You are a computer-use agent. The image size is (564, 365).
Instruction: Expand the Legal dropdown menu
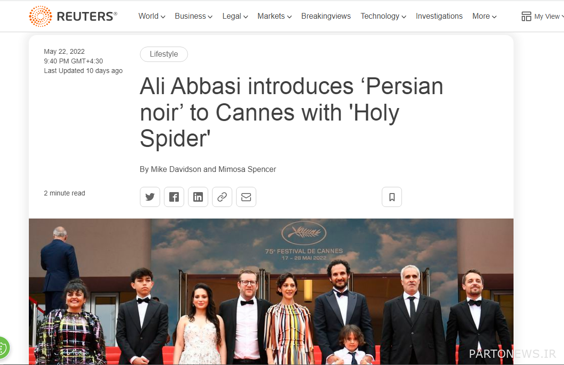click(x=235, y=16)
